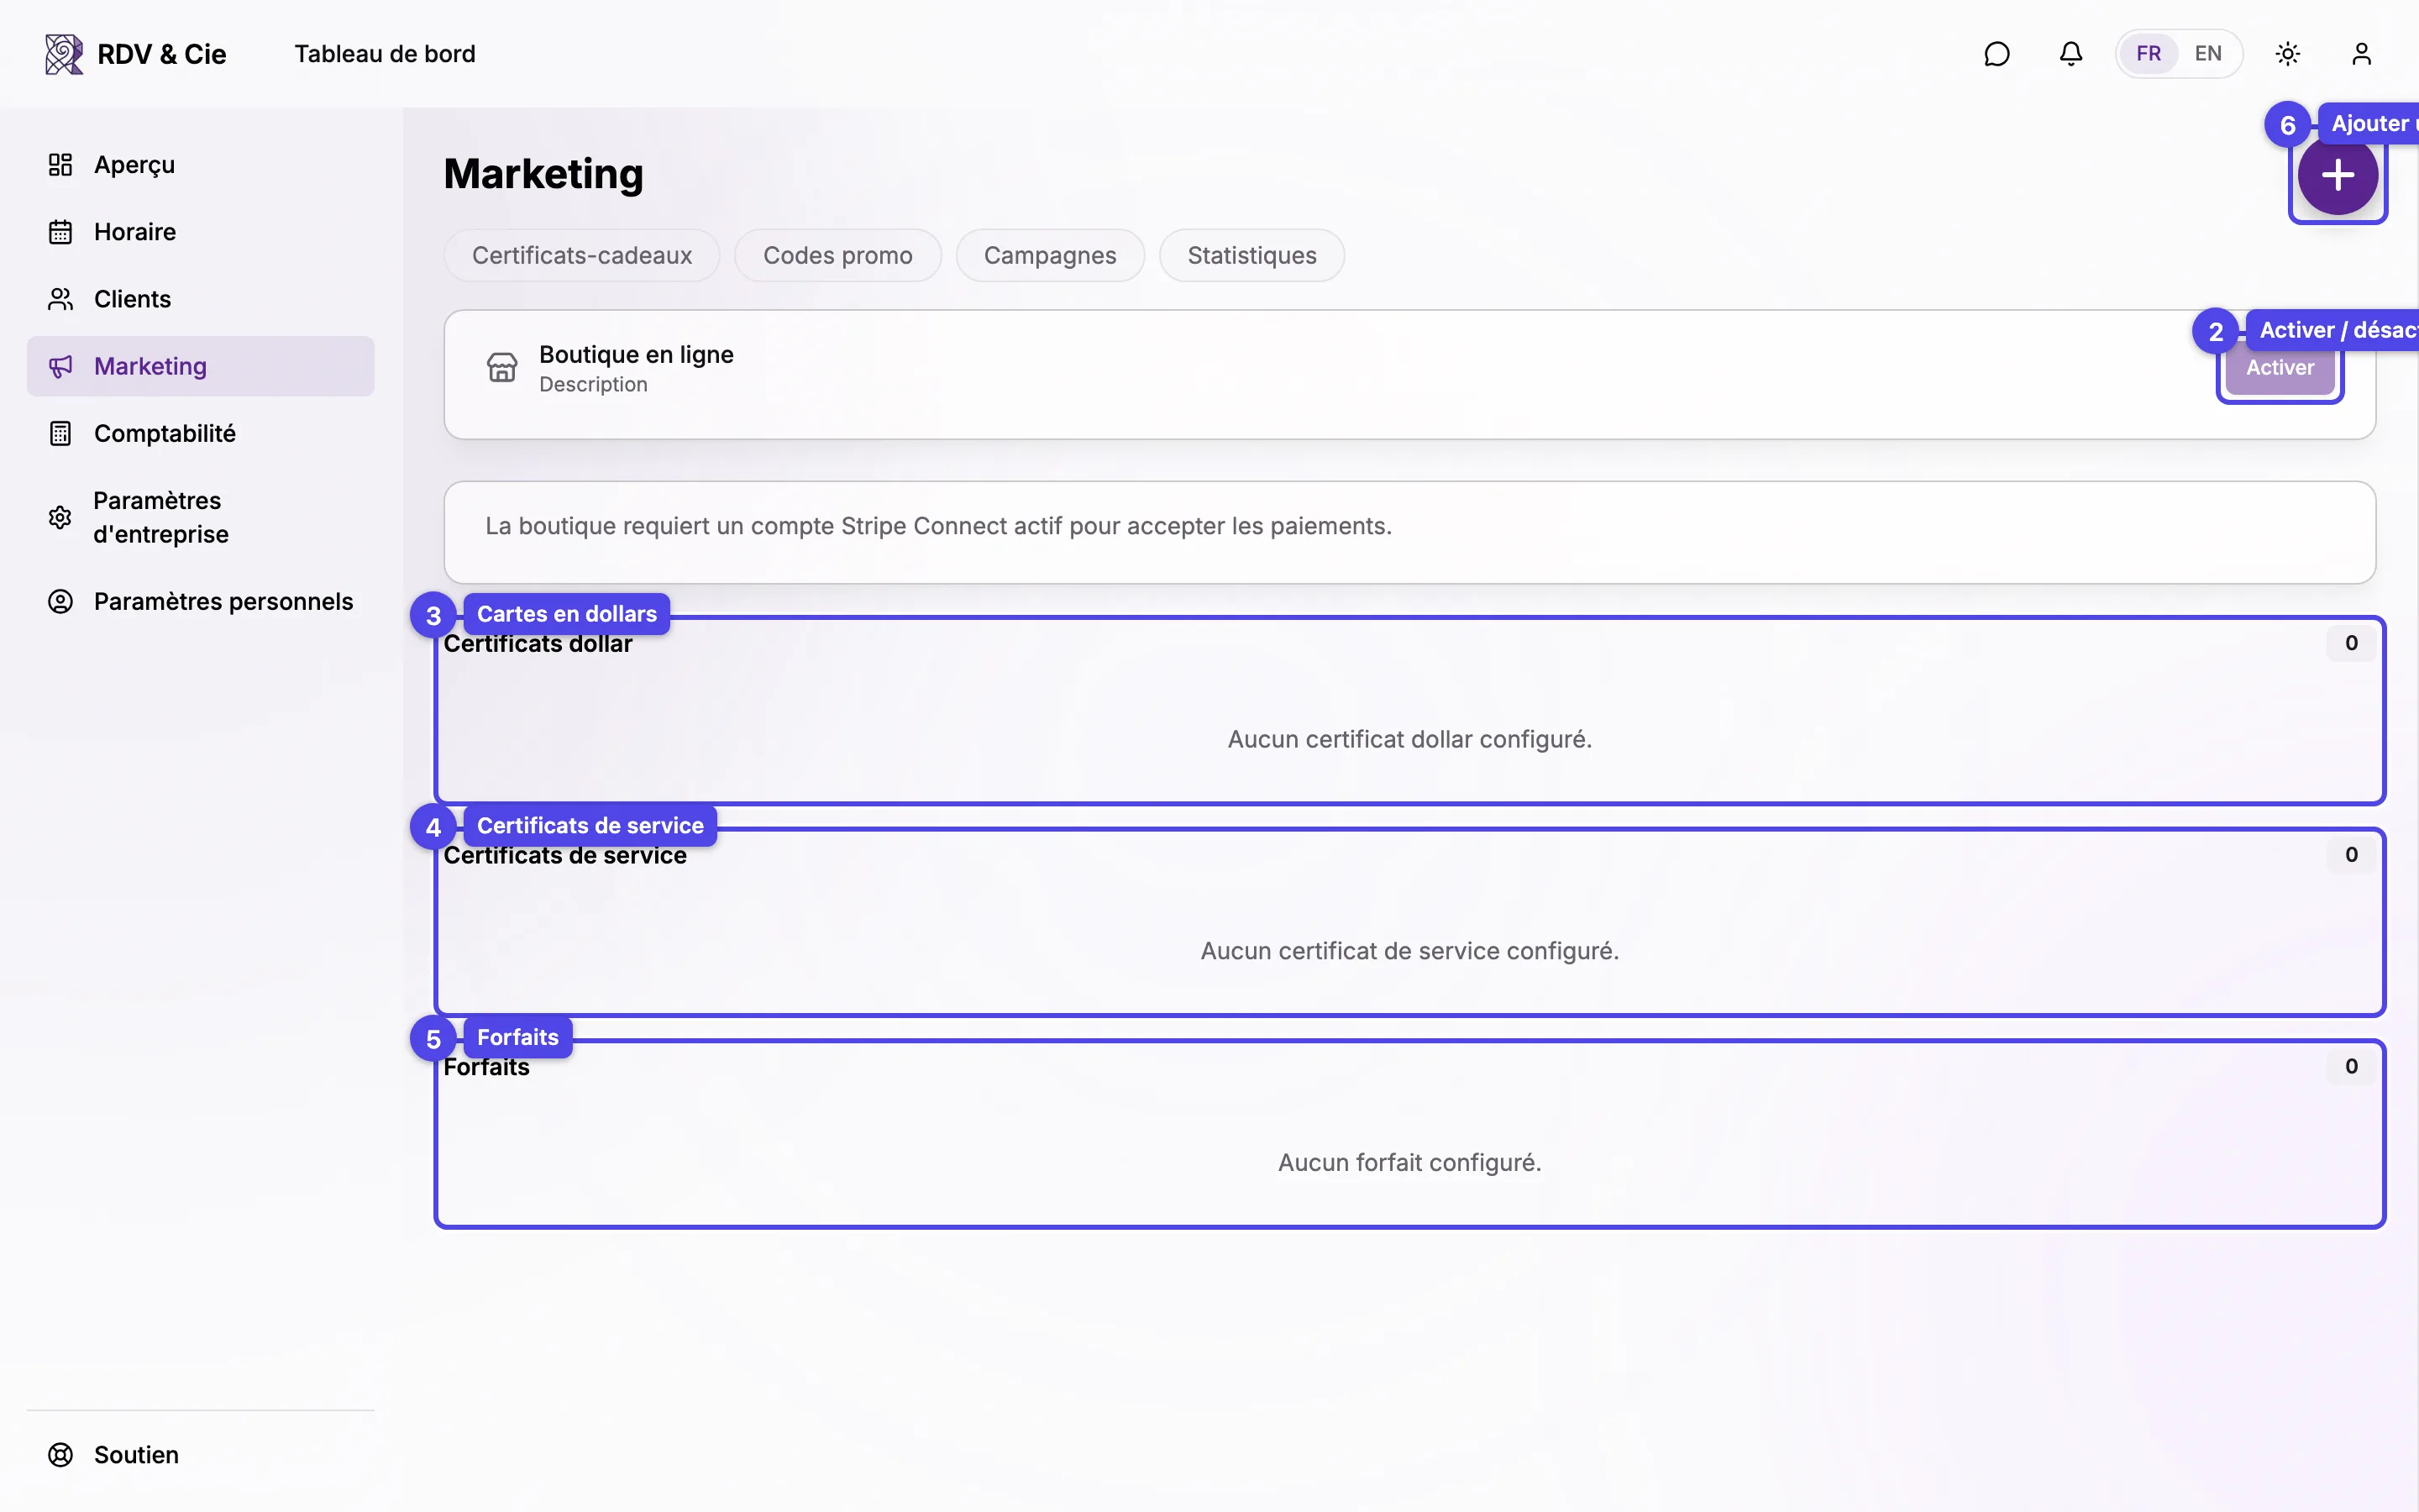2419x1512 pixels.
Task: Switch language to FR
Action: [2148, 54]
